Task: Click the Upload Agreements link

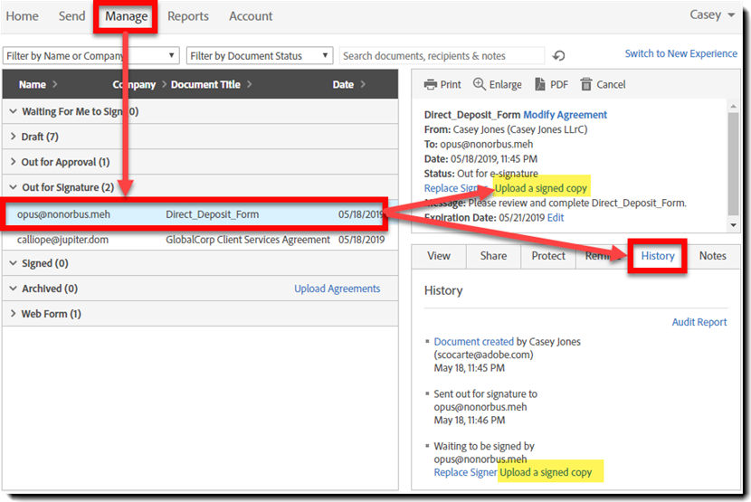Action: [x=337, y=289]
